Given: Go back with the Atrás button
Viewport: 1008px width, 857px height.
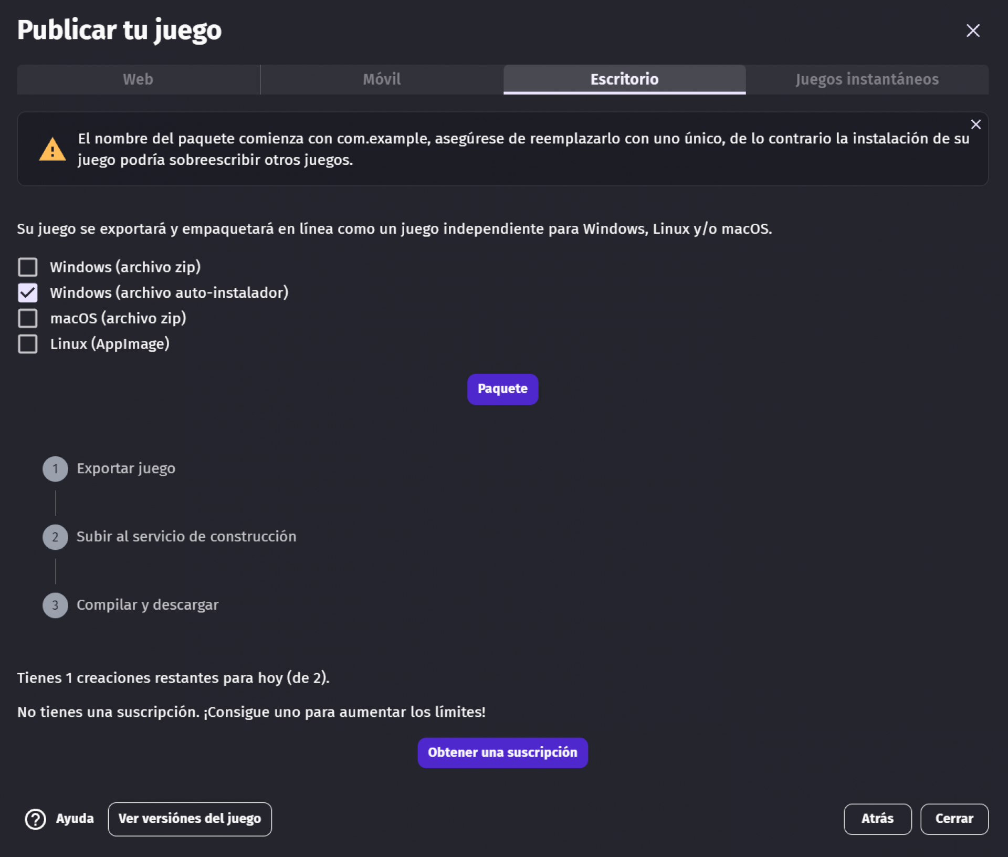Looking at the screenshot, I should 877,819.
